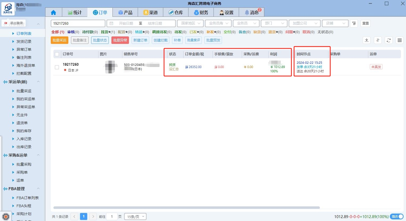Open the 业务员角 dropdown

[218, 23]
